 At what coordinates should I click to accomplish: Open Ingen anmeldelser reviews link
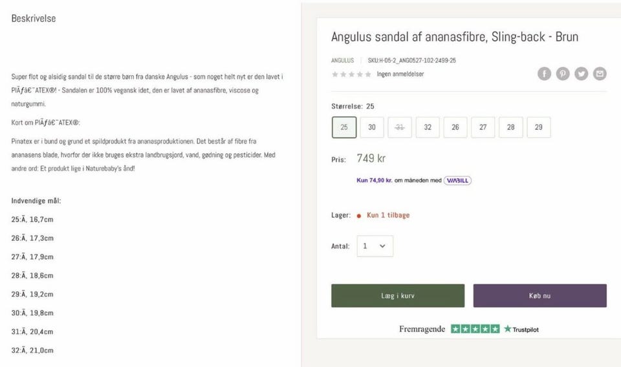[x=400, y=74]
